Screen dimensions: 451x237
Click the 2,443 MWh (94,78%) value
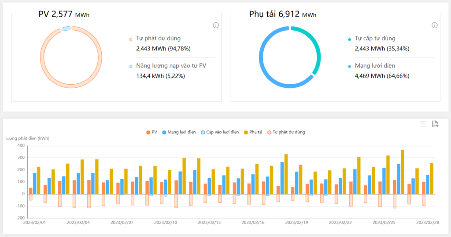pyautogui.click(x=163, y=49)
